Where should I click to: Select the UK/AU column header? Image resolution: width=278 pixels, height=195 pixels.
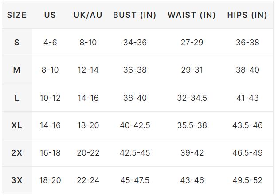[88, 15]
